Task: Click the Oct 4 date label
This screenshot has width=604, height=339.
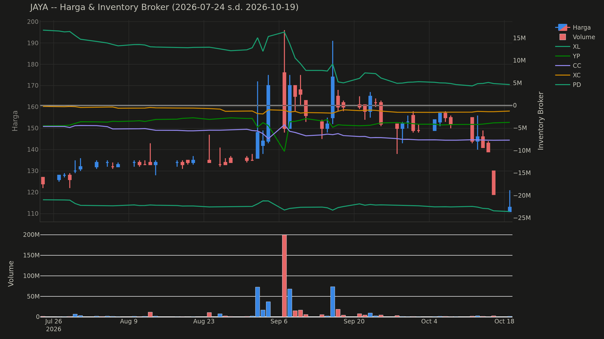Action: click(429, 321)
